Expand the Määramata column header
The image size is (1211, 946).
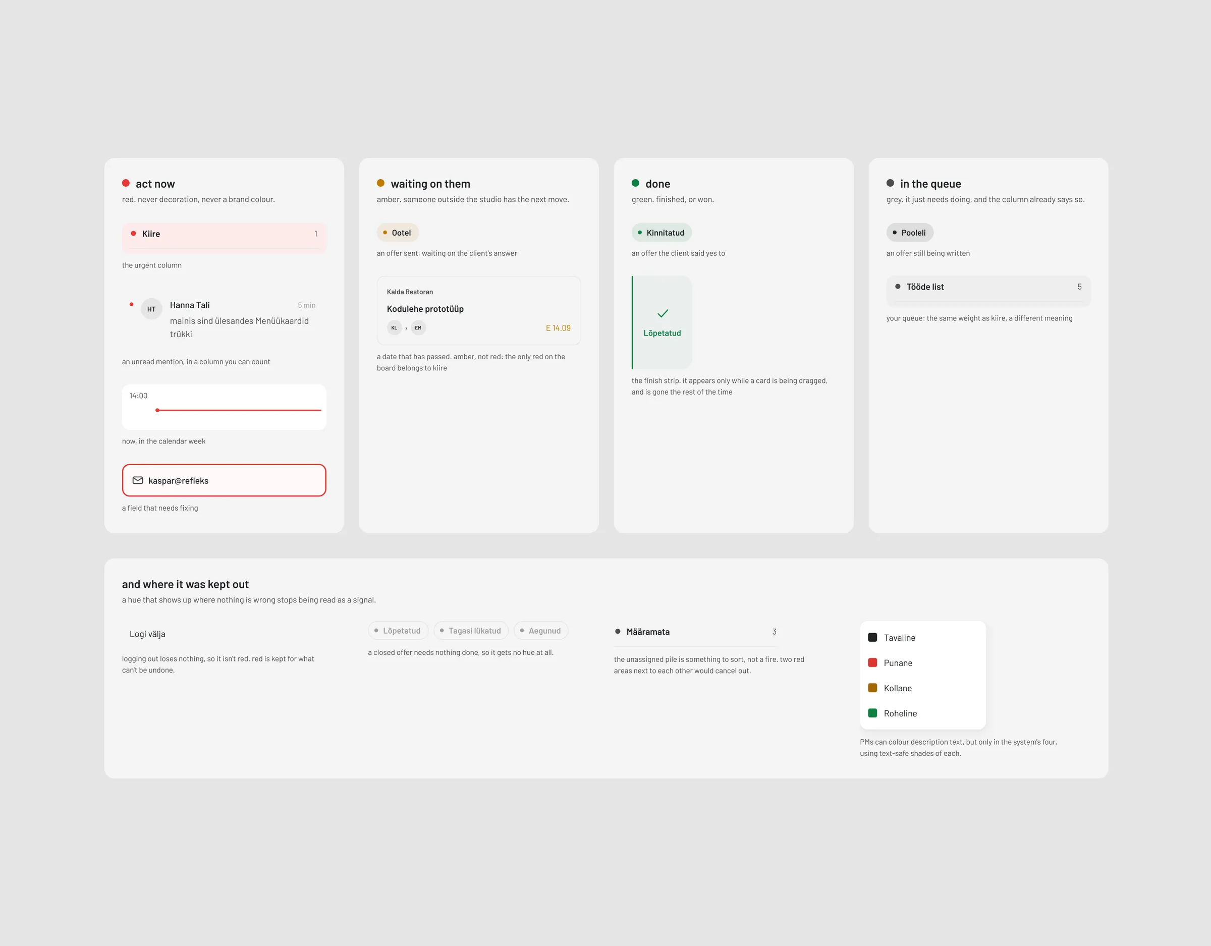click(696, 632)
